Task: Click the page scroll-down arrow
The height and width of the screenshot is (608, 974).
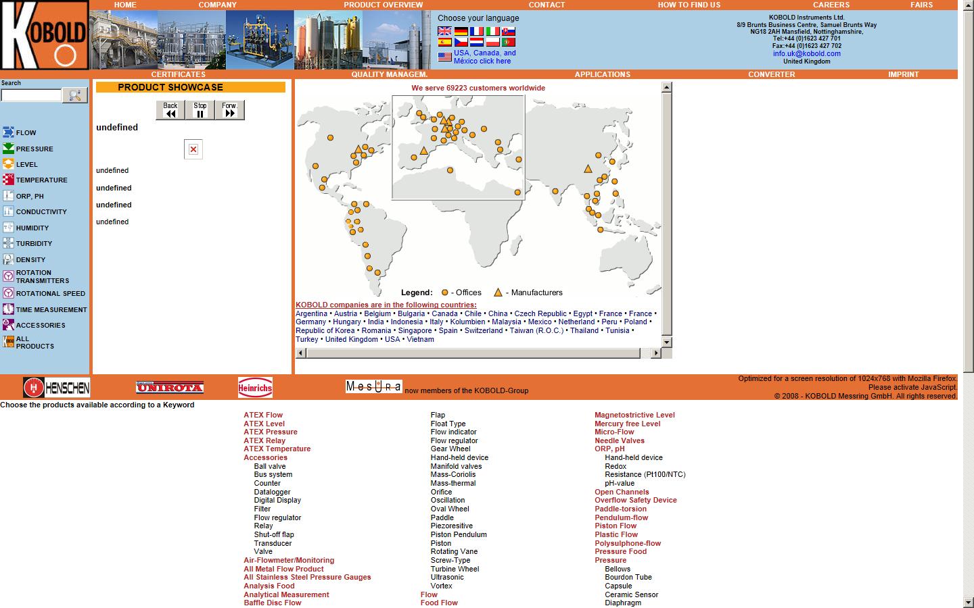Action: point(968,603)
